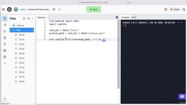Open the Secrets lock icon
This screenshot has height=105, width=187.
tap(5, 44)
